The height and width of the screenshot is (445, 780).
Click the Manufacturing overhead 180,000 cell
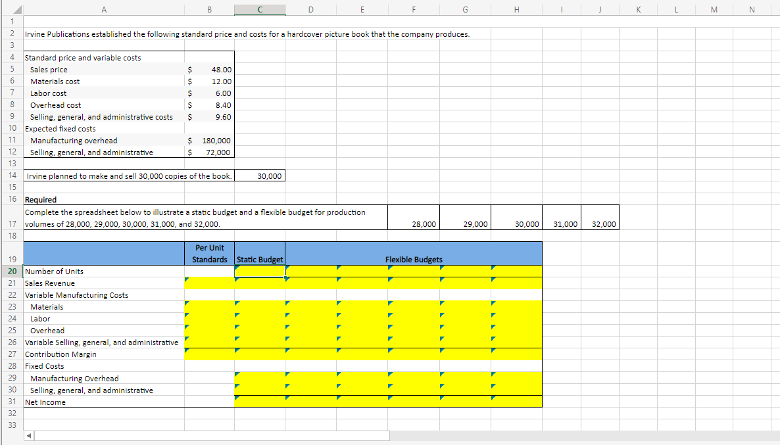pyautogui.click(x=209, y=141)
